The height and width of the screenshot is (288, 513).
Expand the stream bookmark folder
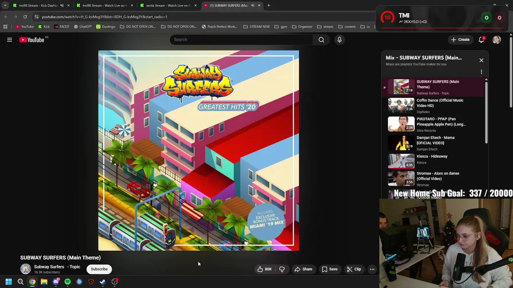click(x=325, y=27)
